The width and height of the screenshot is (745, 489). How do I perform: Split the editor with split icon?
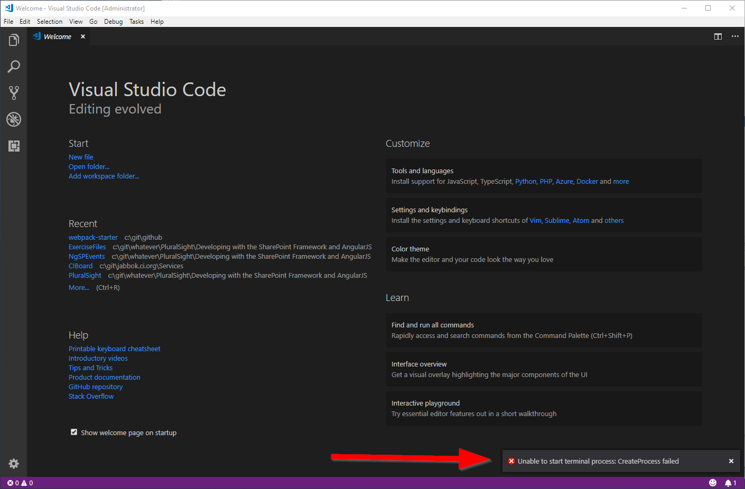click(x=718, y=36)
